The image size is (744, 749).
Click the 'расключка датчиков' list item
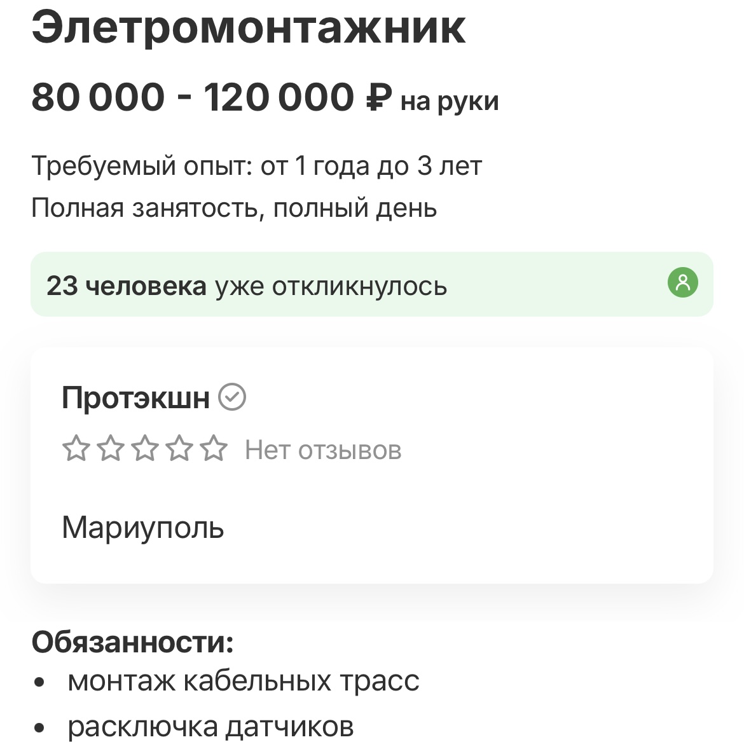(210, 726)
